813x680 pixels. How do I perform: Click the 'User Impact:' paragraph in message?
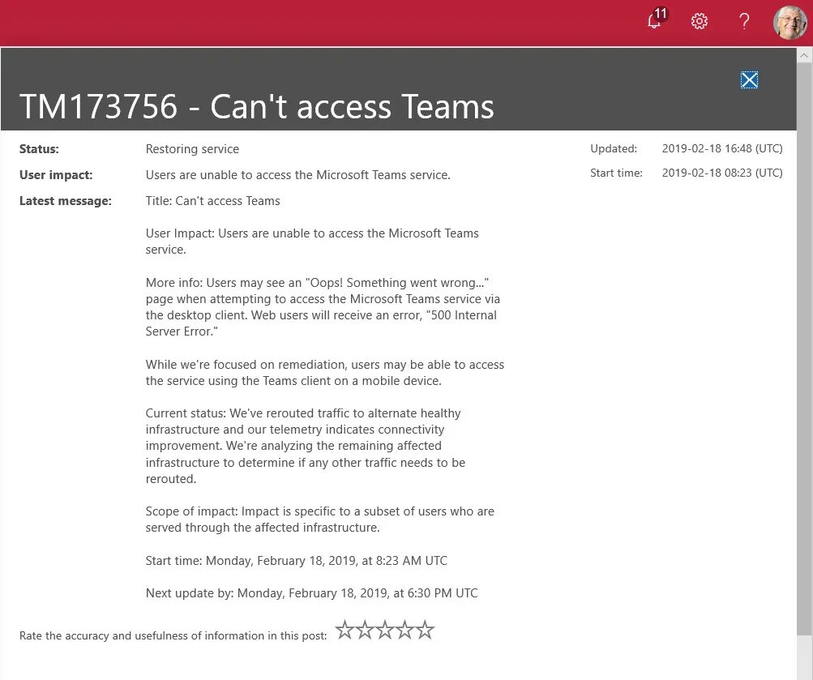click(312, 242)
